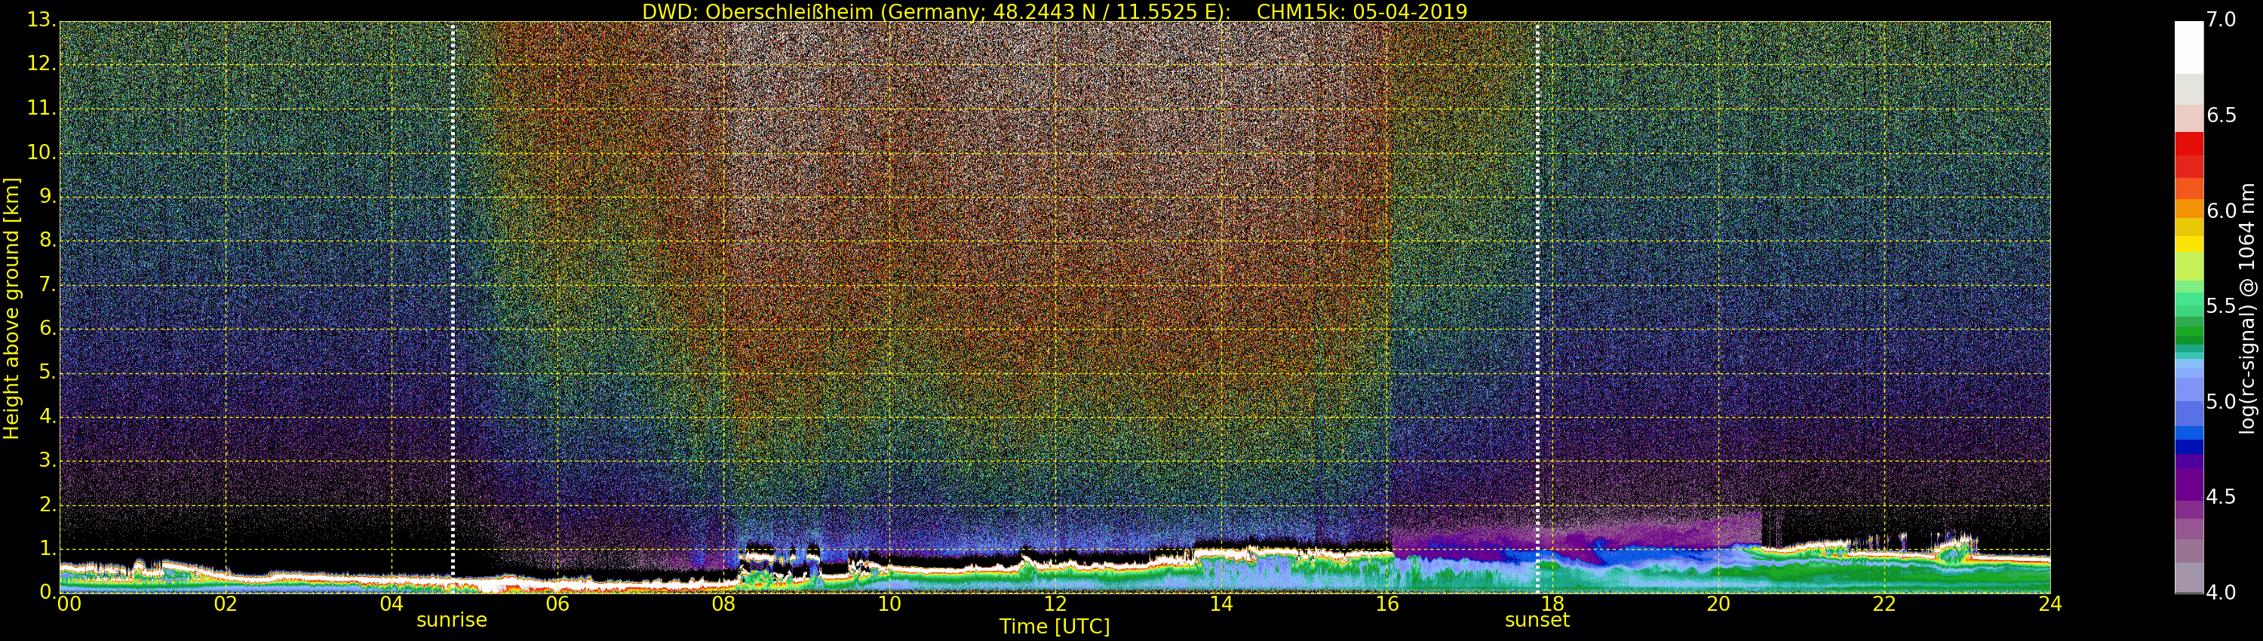This screenshot has width=2263, height=641.
Task: Click the 'CHM15k: 05-04-2019' date label
Action: click(1362, 11)
